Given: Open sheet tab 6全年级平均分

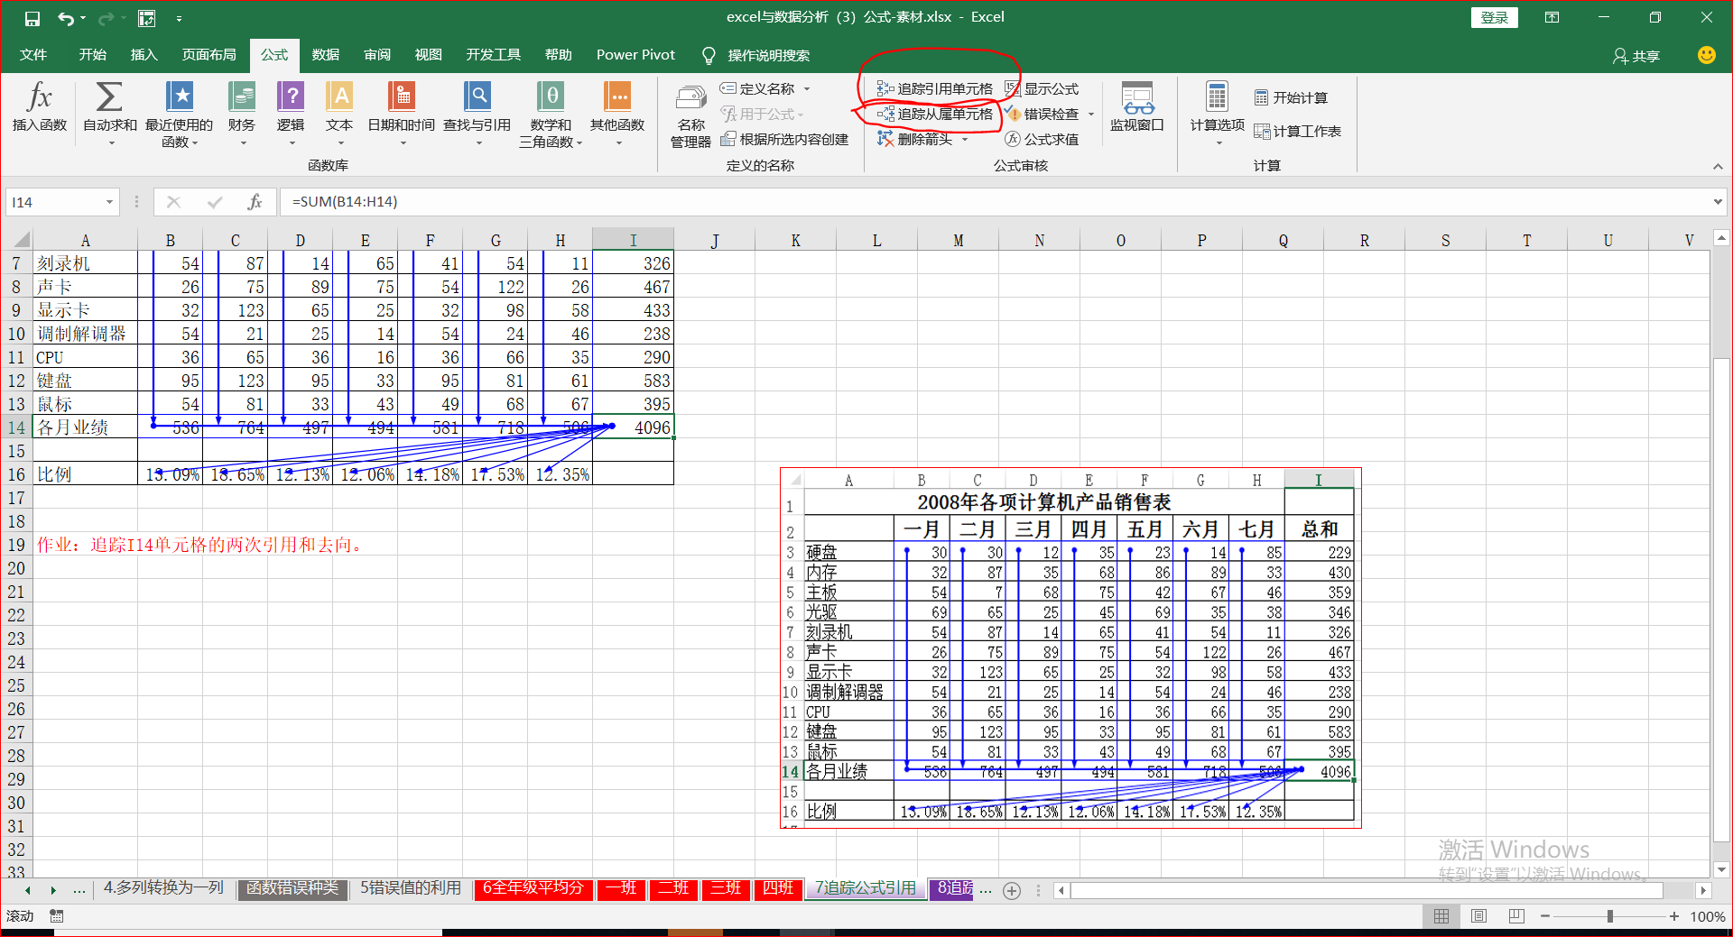Looking at the screenshot, I should 533,888.
